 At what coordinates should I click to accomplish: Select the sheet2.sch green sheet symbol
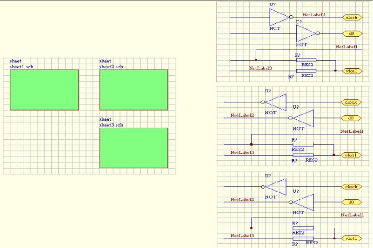(133, 90)
